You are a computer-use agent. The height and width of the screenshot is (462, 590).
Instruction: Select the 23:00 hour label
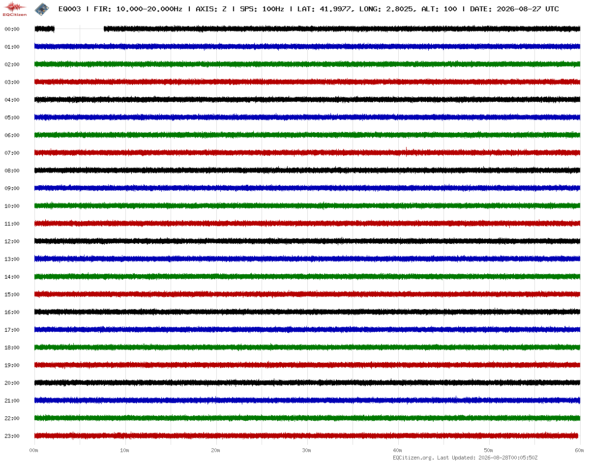point(12,436)
